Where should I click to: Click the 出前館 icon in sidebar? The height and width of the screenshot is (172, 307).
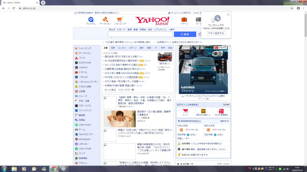coord(76,91)
